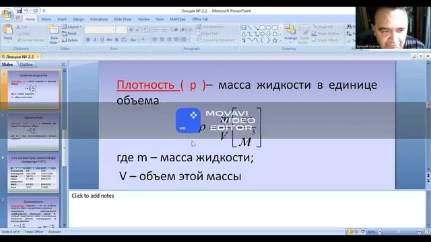
Task: Switch to the Outline pane tab
Action: point(26,65)
